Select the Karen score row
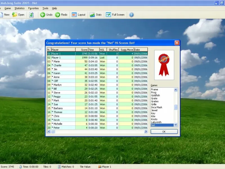 pyautogui.click(x=97, y=73)
